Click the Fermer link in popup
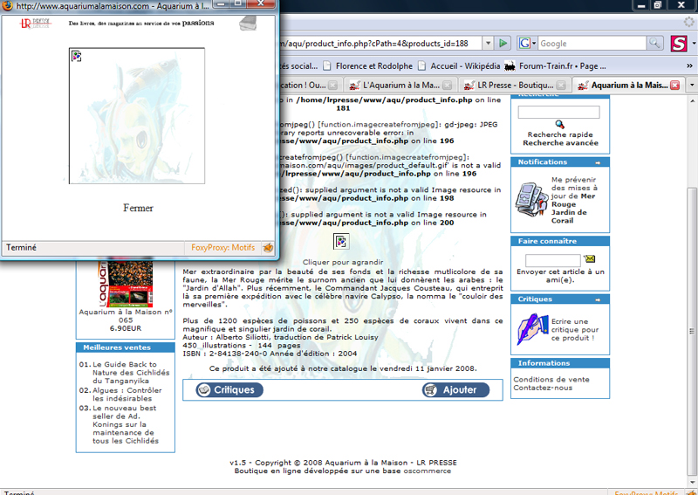698x495 pixels. 138,208
